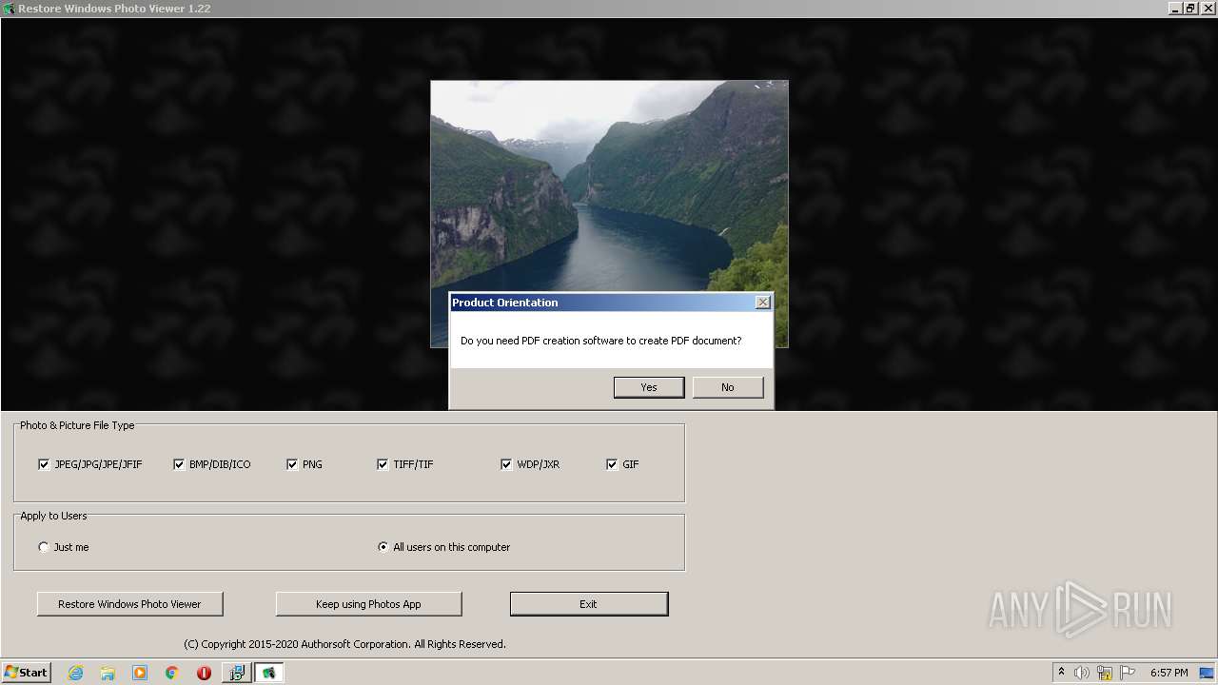Close the Product Orientation dialog
This screenshot has width=1218, height=685.
point(762,302)
